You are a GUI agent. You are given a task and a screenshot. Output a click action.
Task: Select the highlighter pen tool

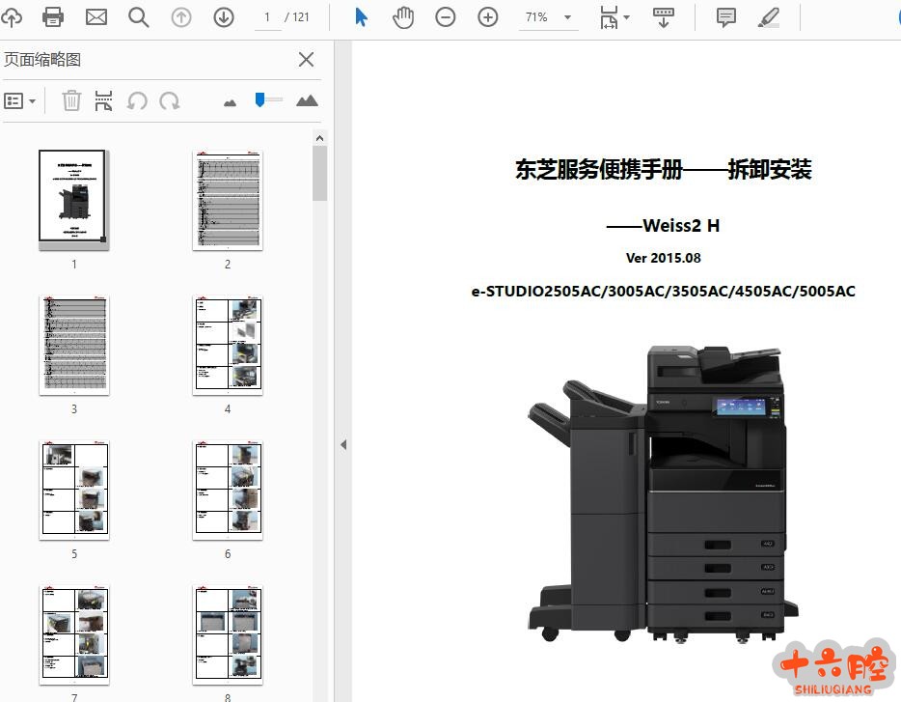point(768,17)
